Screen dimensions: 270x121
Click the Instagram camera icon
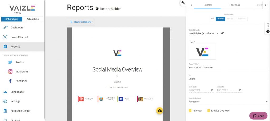tap(10, 72)
